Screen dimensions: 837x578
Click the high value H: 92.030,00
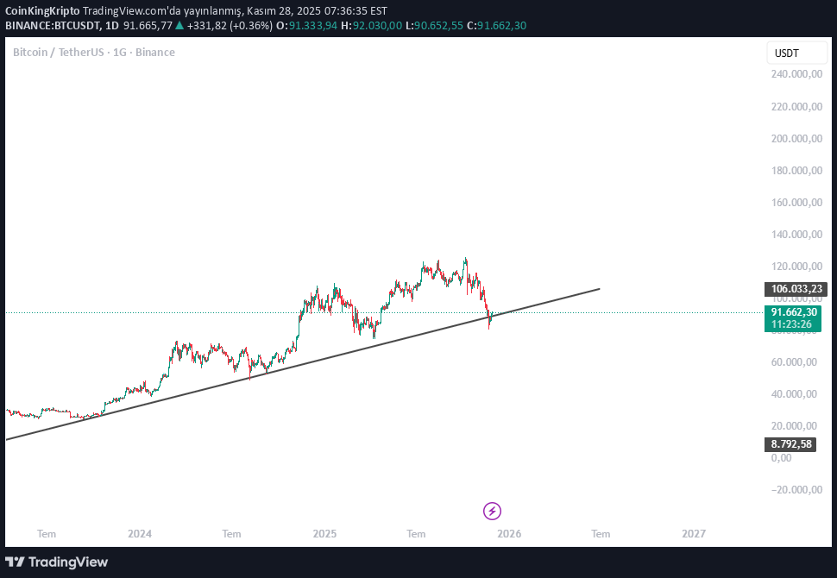[x=371, y=27]
